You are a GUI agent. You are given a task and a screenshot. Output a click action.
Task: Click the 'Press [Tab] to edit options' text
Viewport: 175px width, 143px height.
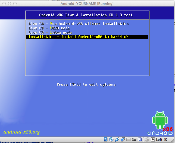pyautogui.click(x=86, y=84)
